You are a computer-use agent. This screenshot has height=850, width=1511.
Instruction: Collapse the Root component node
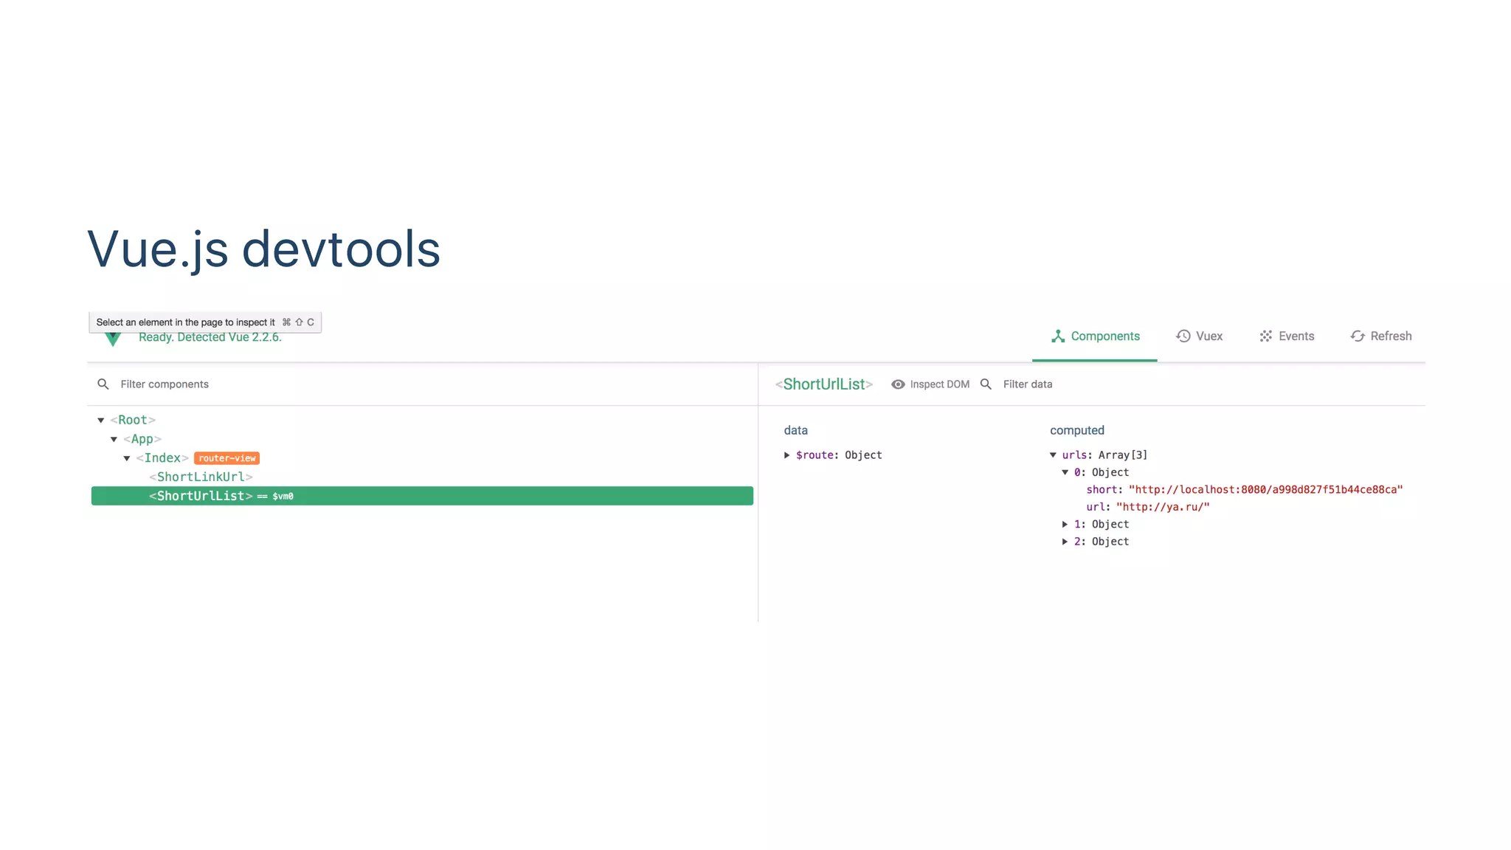(x=101, y=421)
